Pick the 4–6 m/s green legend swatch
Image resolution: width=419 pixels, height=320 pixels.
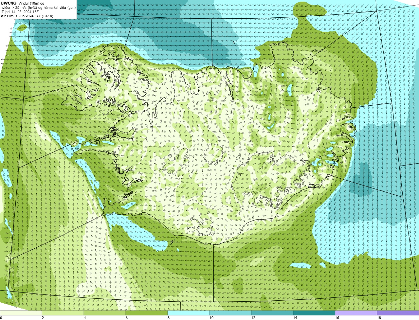[105, 313]
